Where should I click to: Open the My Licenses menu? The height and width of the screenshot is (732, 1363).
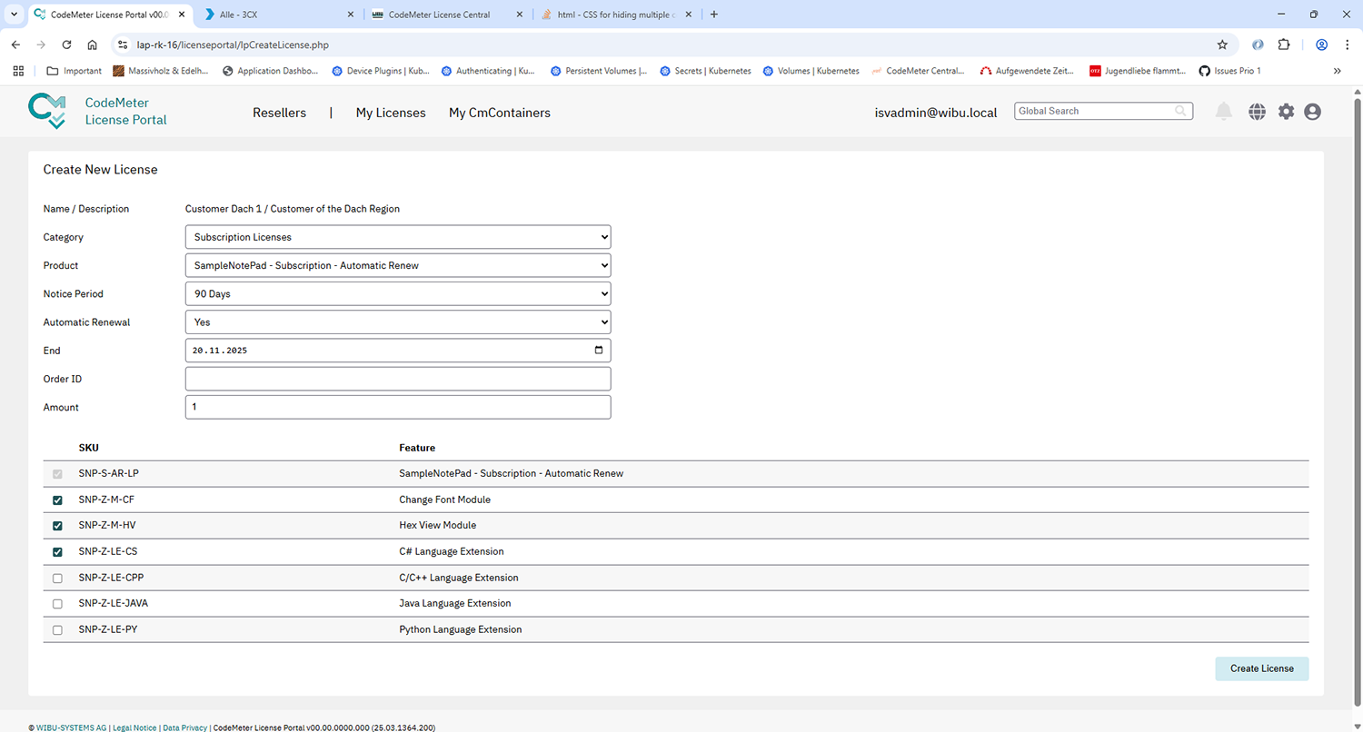click(x=391, y=113)
